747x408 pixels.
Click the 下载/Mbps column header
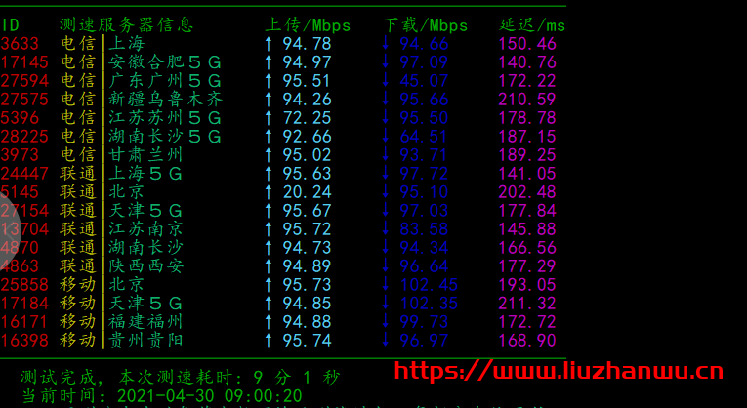click(x=425, y=24)
